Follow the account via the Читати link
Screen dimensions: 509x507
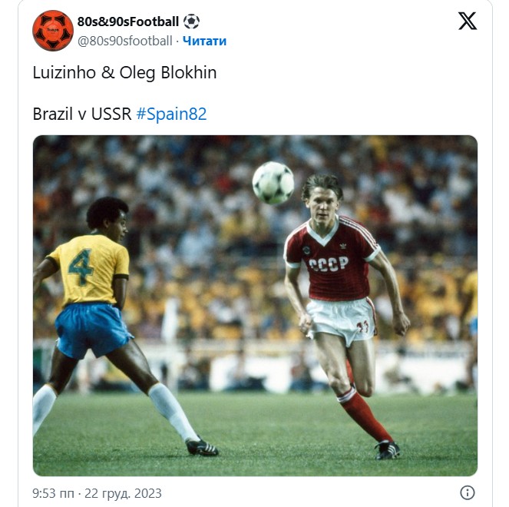[x=204, y=41]
